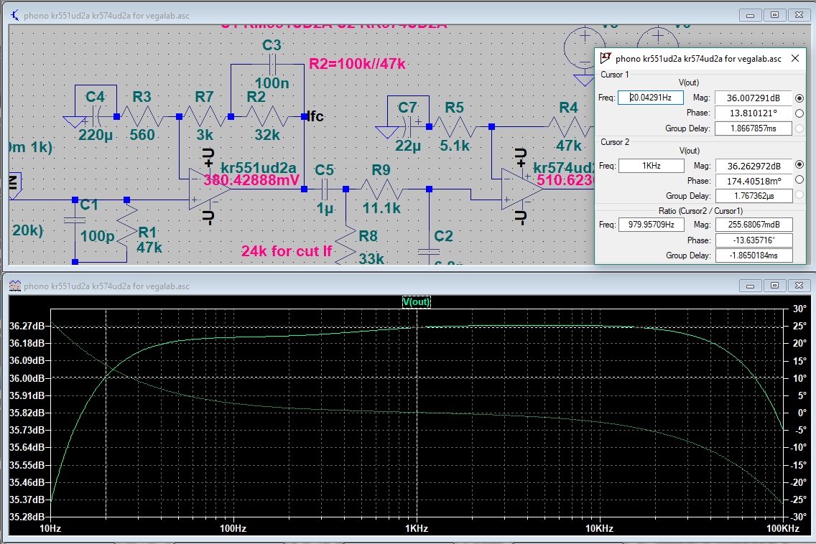Select the kr551ud2a op-amp symbol

coord(208,189)
